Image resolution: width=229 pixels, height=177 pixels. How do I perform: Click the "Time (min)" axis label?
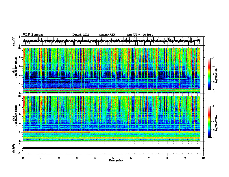tap(116, 161)
